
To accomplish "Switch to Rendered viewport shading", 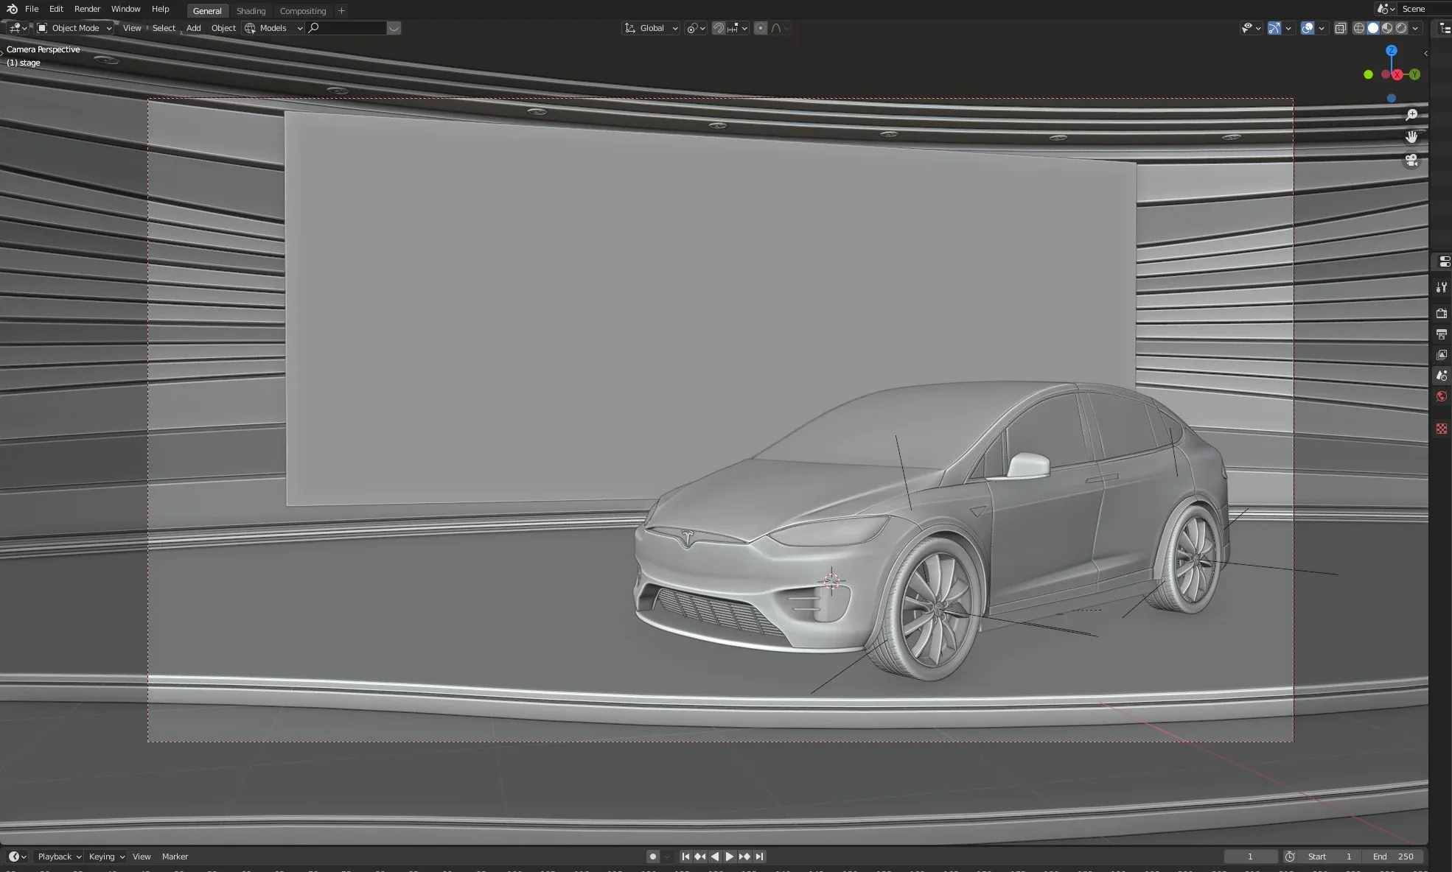I will tap(1401, 27).
